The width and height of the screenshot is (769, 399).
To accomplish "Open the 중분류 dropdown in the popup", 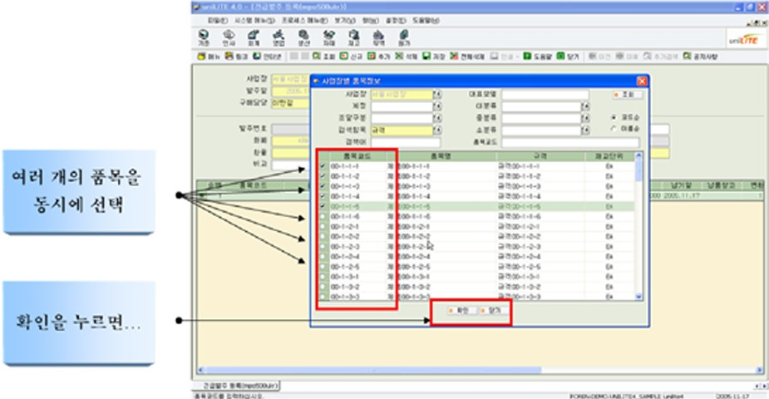I will (x=585, y=118).
